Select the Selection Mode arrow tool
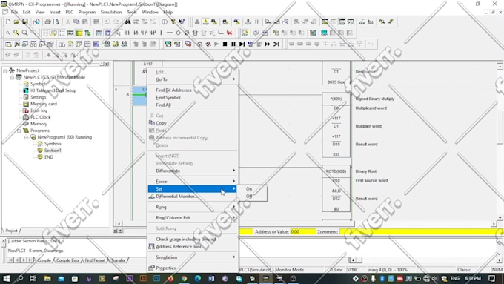The image size is (504, 284). [x=119, y=33]
